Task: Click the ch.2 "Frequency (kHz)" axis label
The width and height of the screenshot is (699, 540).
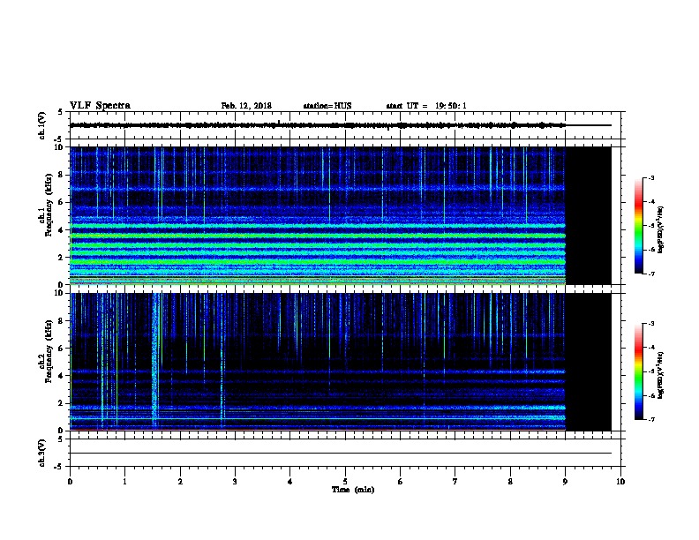Action: 49,351
